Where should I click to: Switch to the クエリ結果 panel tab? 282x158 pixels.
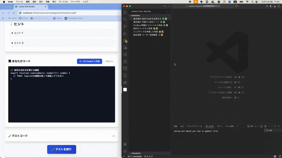pyautogui.click(x=229, y=126)
